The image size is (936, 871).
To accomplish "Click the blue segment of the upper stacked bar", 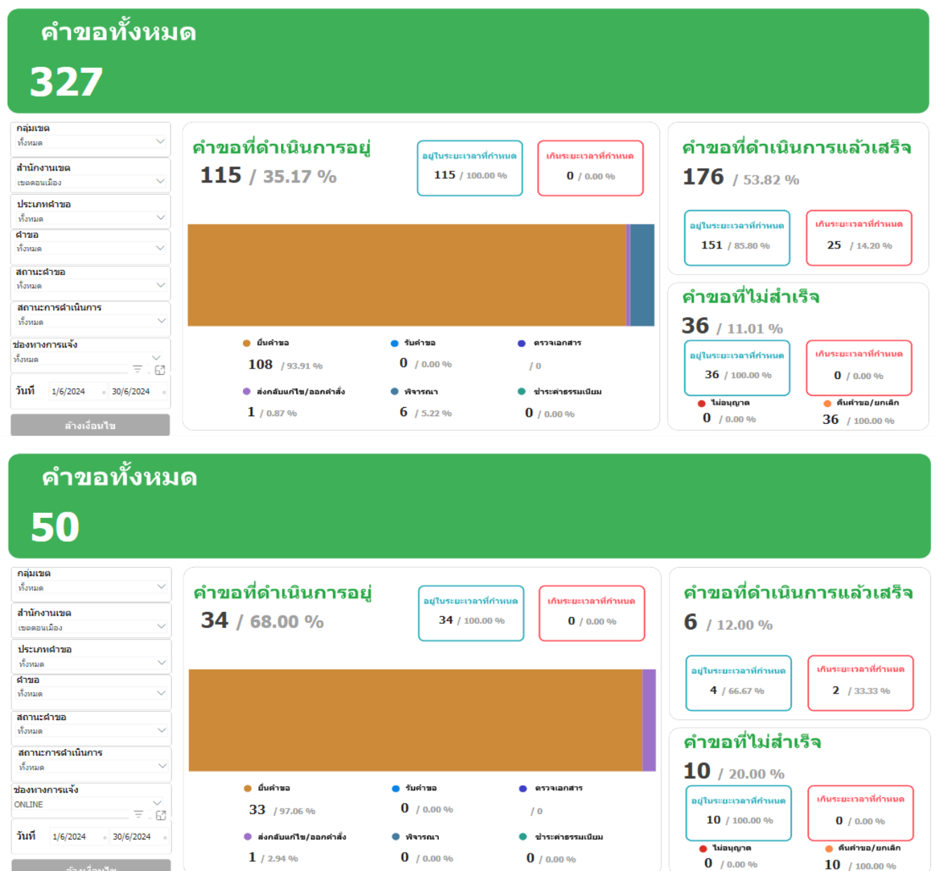I will (x=642, y=275).
